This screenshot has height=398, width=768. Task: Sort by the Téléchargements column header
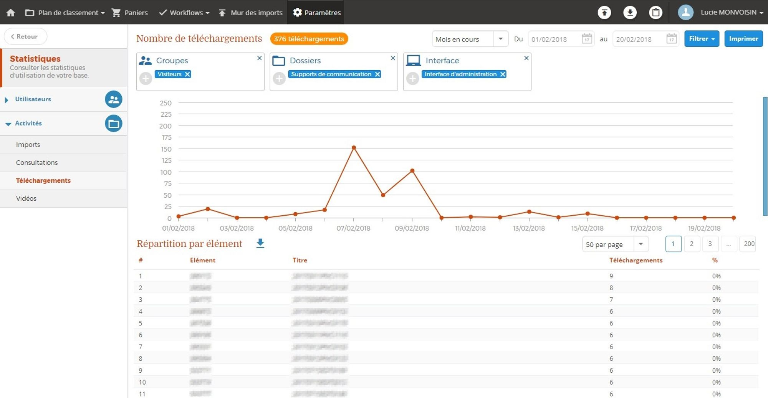click(x=636, y=260)
